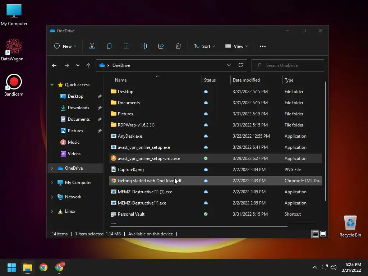Screen dimensions: 368x276
Task: Select Downloads in Quick access
Action: [x=78, y=108]
